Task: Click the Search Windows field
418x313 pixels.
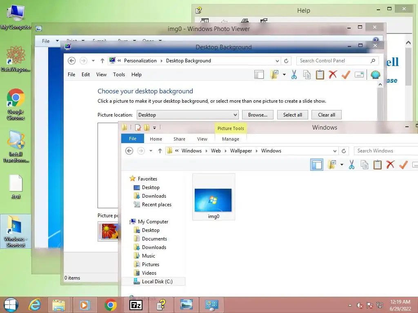Action: click(386, 151)
